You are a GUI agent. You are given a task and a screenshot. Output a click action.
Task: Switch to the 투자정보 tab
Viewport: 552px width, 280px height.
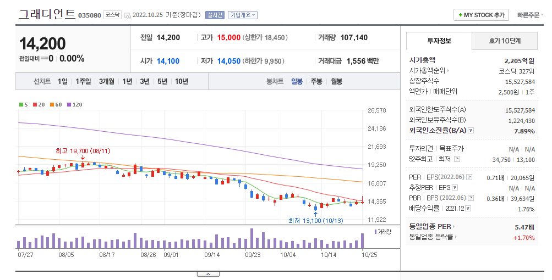click(439, 41)
